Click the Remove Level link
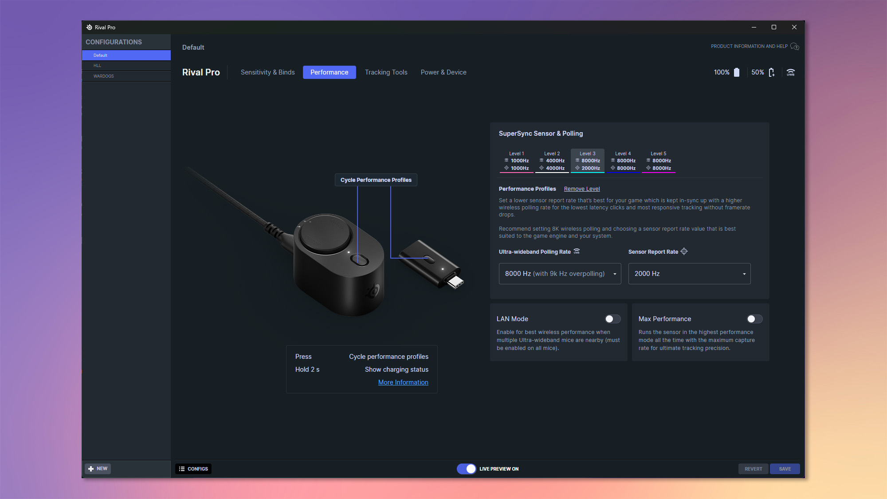Image resolution: width=887 pixels, height=499 pixels. (581, 189)
